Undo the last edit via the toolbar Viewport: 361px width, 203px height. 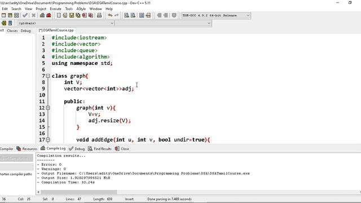110,15
